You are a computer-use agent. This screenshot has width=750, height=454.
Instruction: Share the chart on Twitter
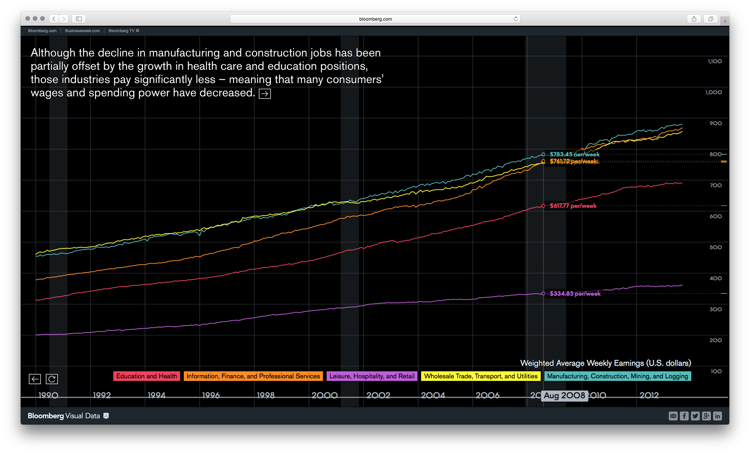tap(695, 416)
